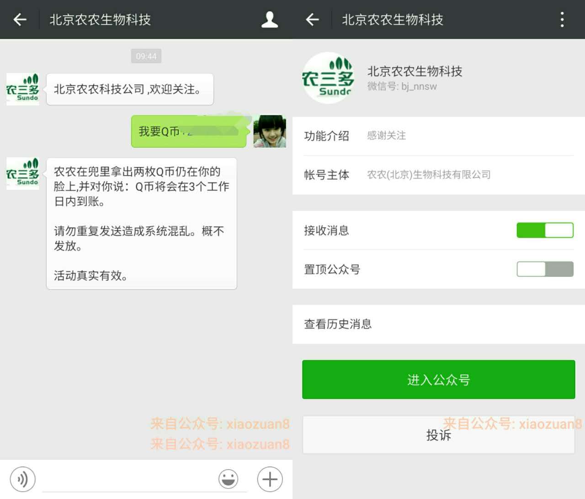Tap the 投诉 button
585x499 pixels.
click(439, 435)
